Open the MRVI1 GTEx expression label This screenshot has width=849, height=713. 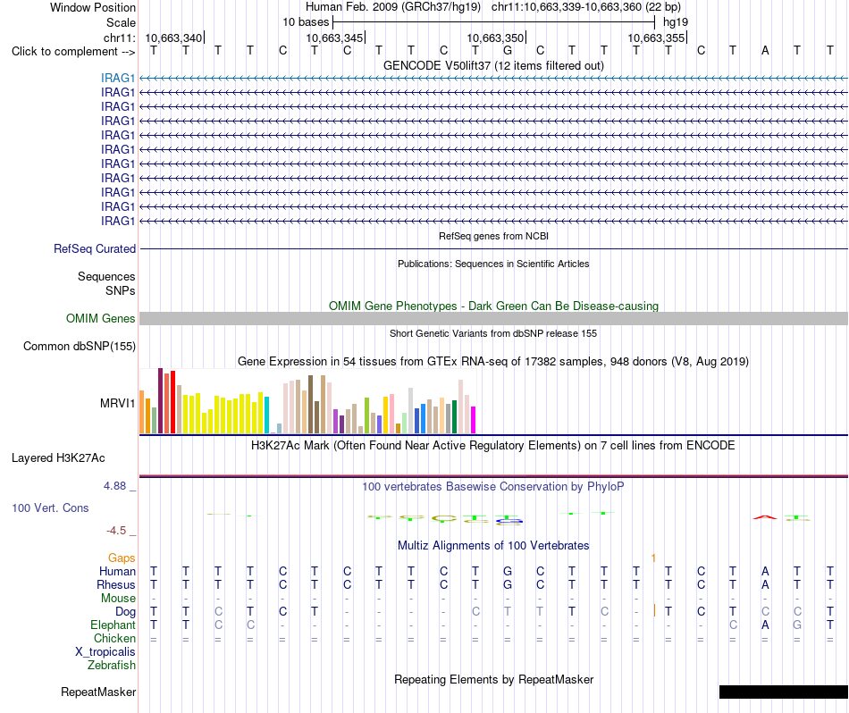pyautogui.click(x=117, y=403)
